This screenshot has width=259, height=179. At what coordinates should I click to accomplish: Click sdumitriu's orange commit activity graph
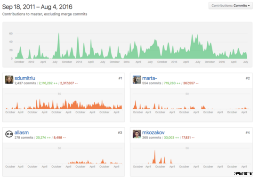pos(64,104)
